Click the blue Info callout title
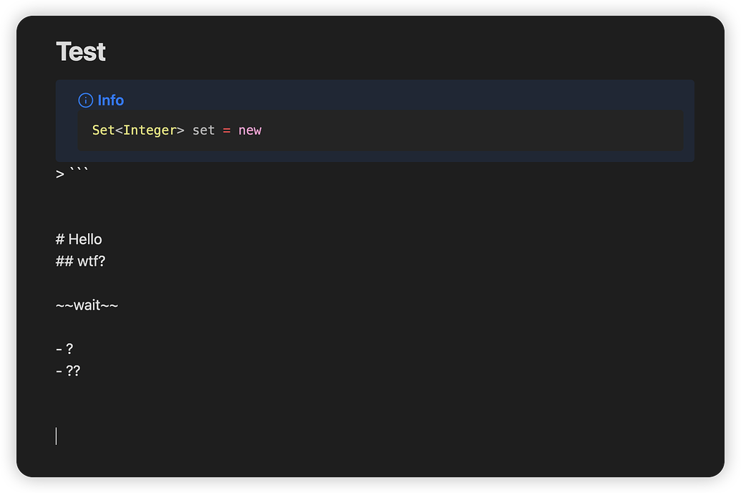Screen dimensions: 741x493 click(x=110, y=100)
